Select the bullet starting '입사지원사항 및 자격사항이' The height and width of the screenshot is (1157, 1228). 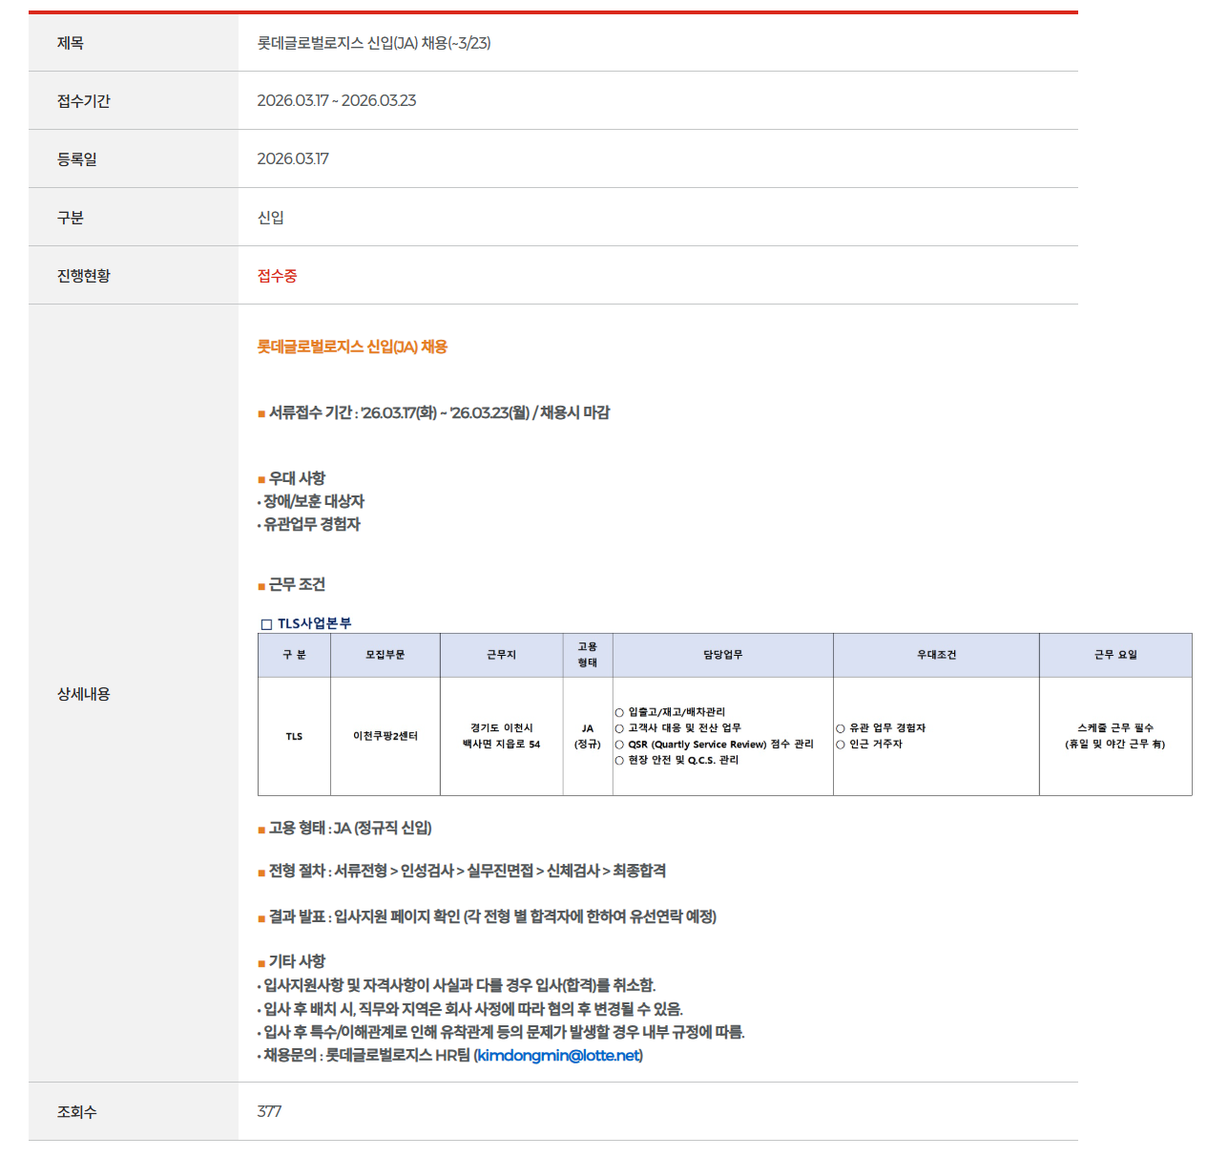click(457, 985)
